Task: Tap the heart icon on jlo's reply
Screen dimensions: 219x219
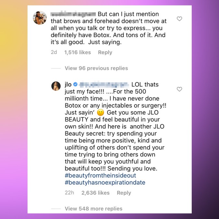Action: point(179,89)
